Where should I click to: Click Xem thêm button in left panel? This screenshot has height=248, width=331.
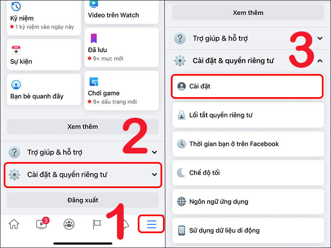(83, 126)
